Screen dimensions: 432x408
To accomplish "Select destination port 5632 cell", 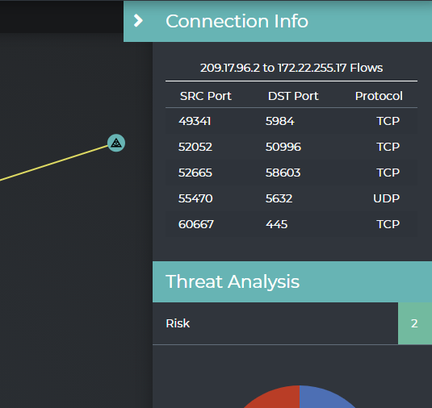I will click(279, 198).
